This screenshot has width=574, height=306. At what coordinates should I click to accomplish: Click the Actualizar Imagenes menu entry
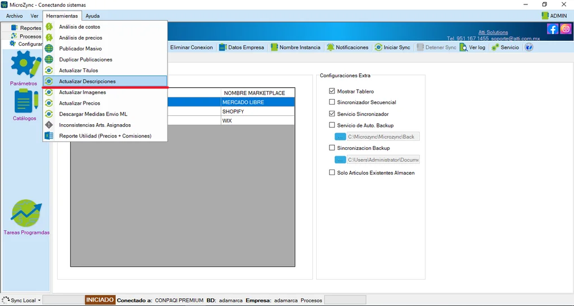[105, 92]
